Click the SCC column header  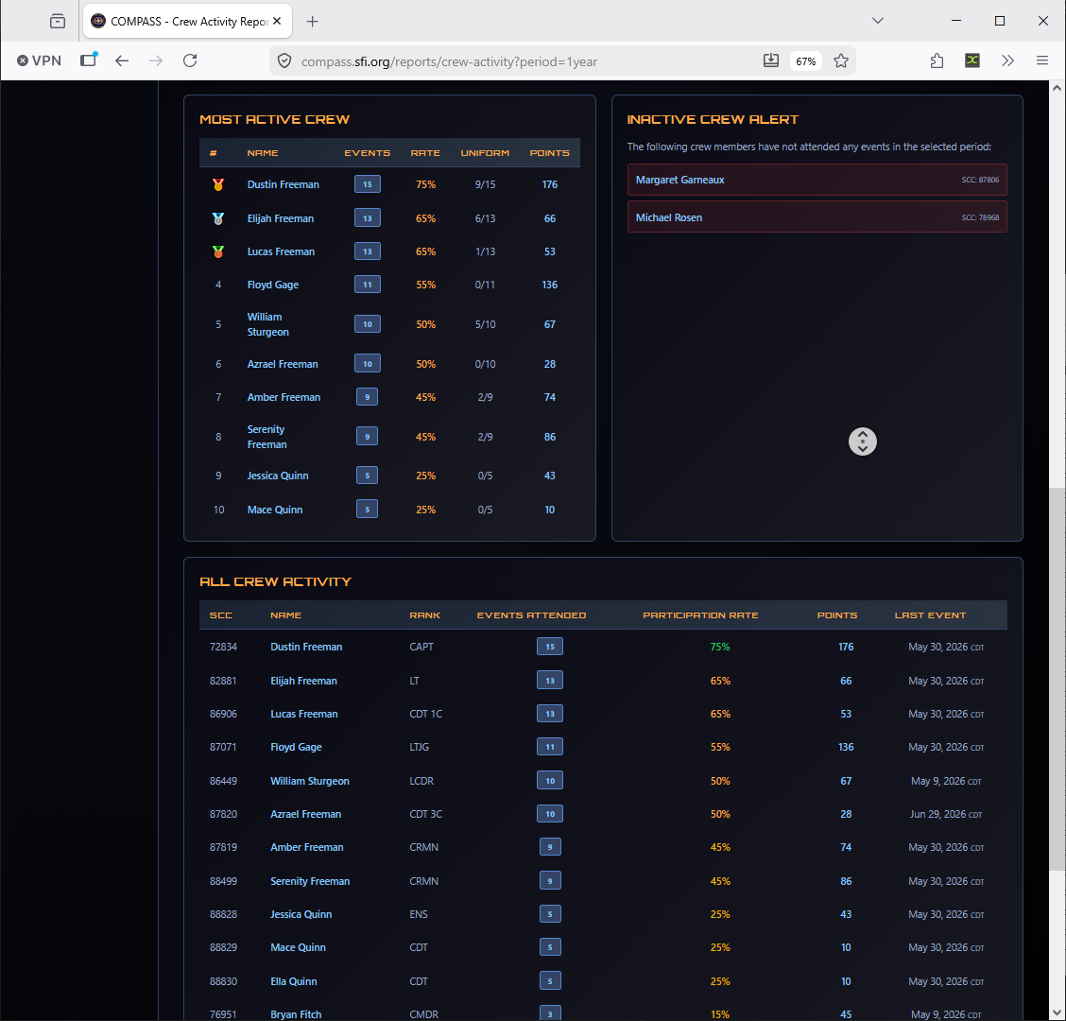[x=221, y=614]
